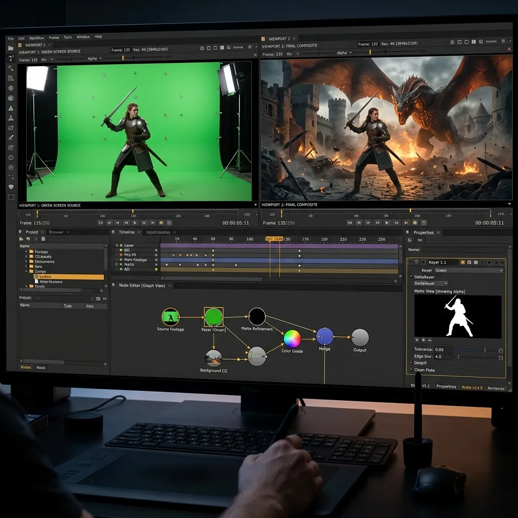This screenshot has width=518, height=518.
Task: Toggle the AO layer green indicator
Action: [156, 270]
